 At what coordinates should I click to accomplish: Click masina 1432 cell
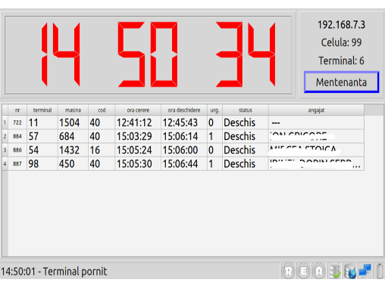(x=73, y=150)
